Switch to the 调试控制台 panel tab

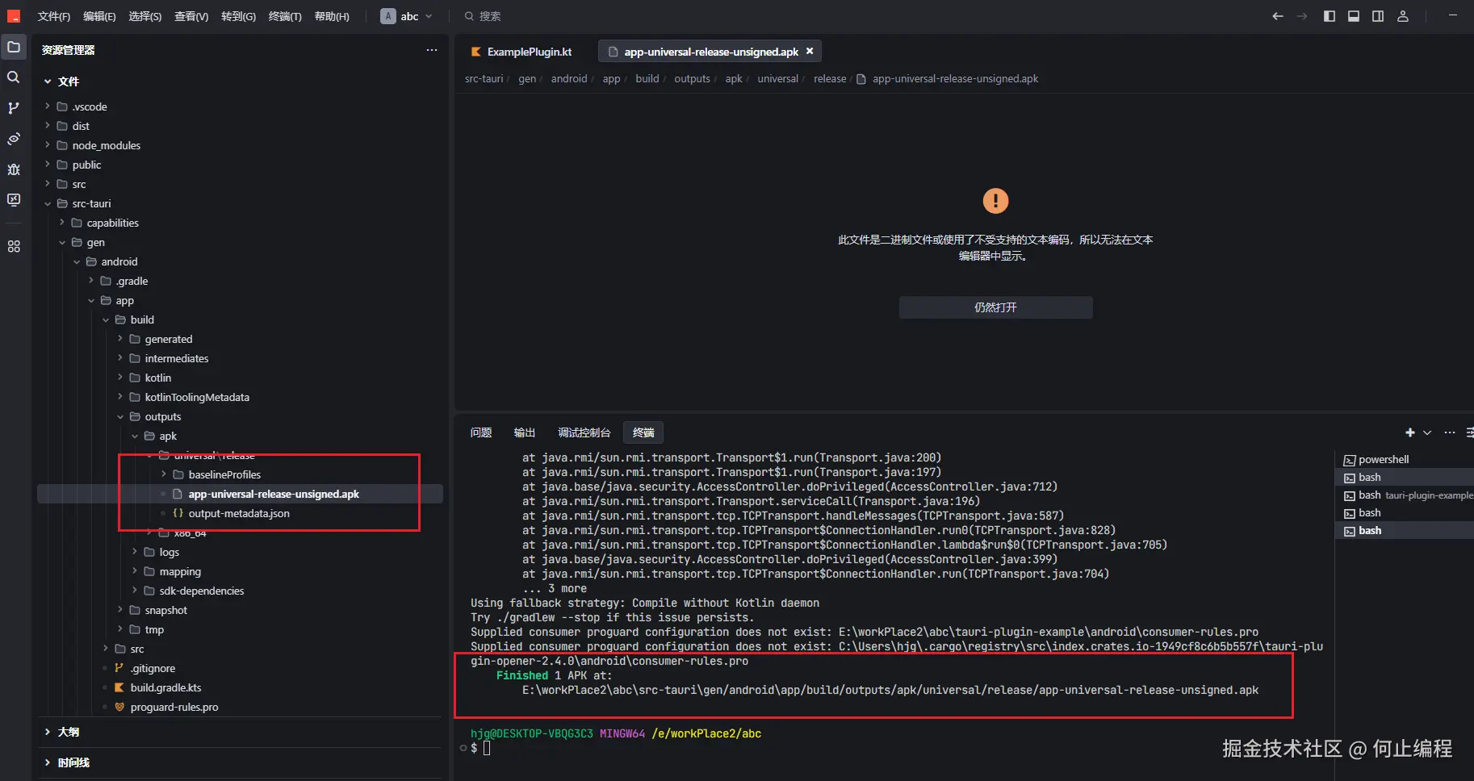click(x=584, y=432)
